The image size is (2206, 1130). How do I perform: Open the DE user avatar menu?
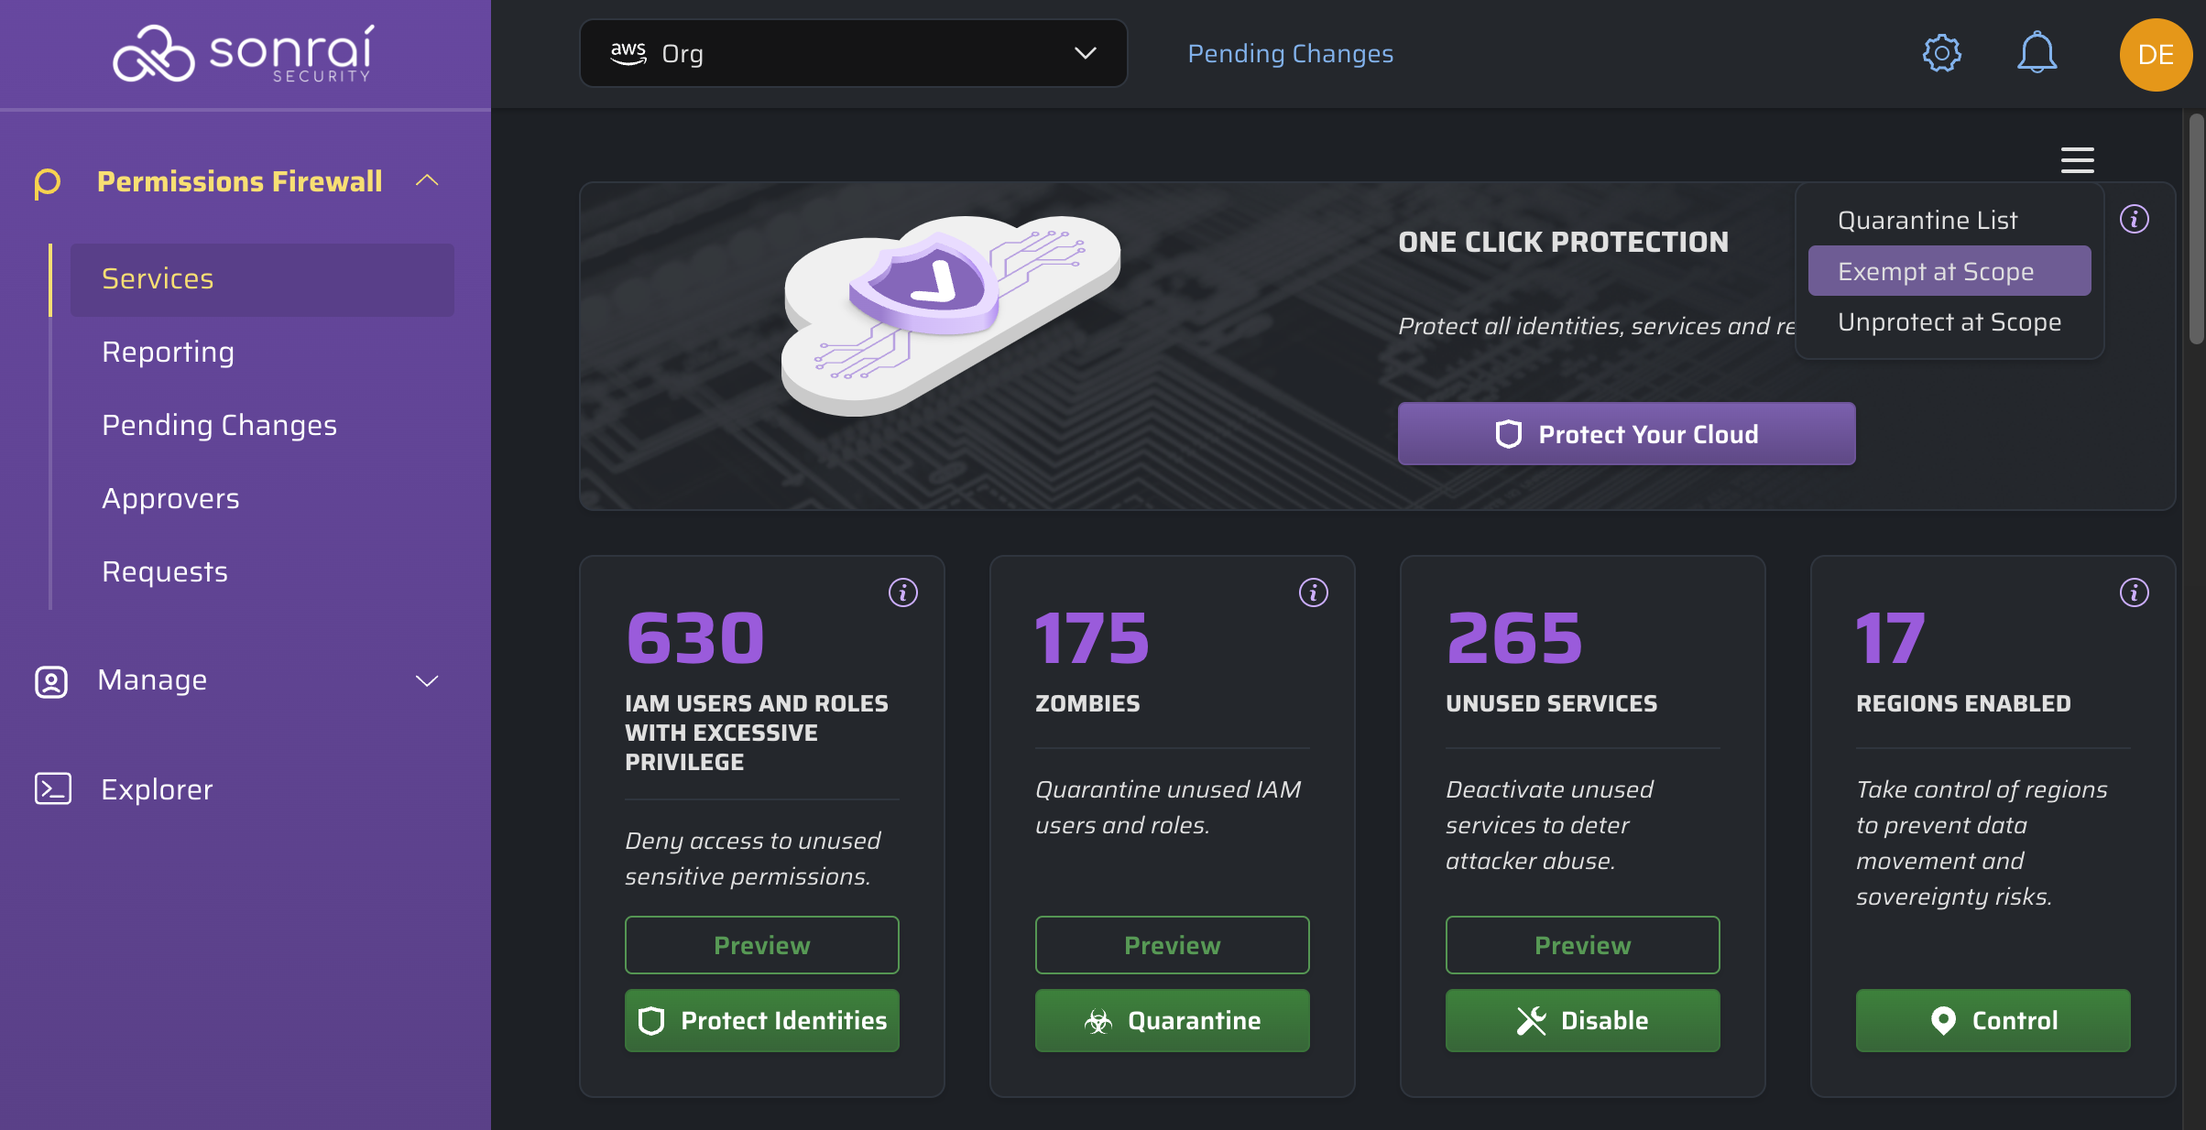[x=2155, y=55]
